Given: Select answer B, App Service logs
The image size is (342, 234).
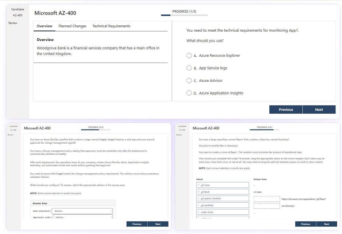Looking at the screenshot, I should (x=189, y=68).
